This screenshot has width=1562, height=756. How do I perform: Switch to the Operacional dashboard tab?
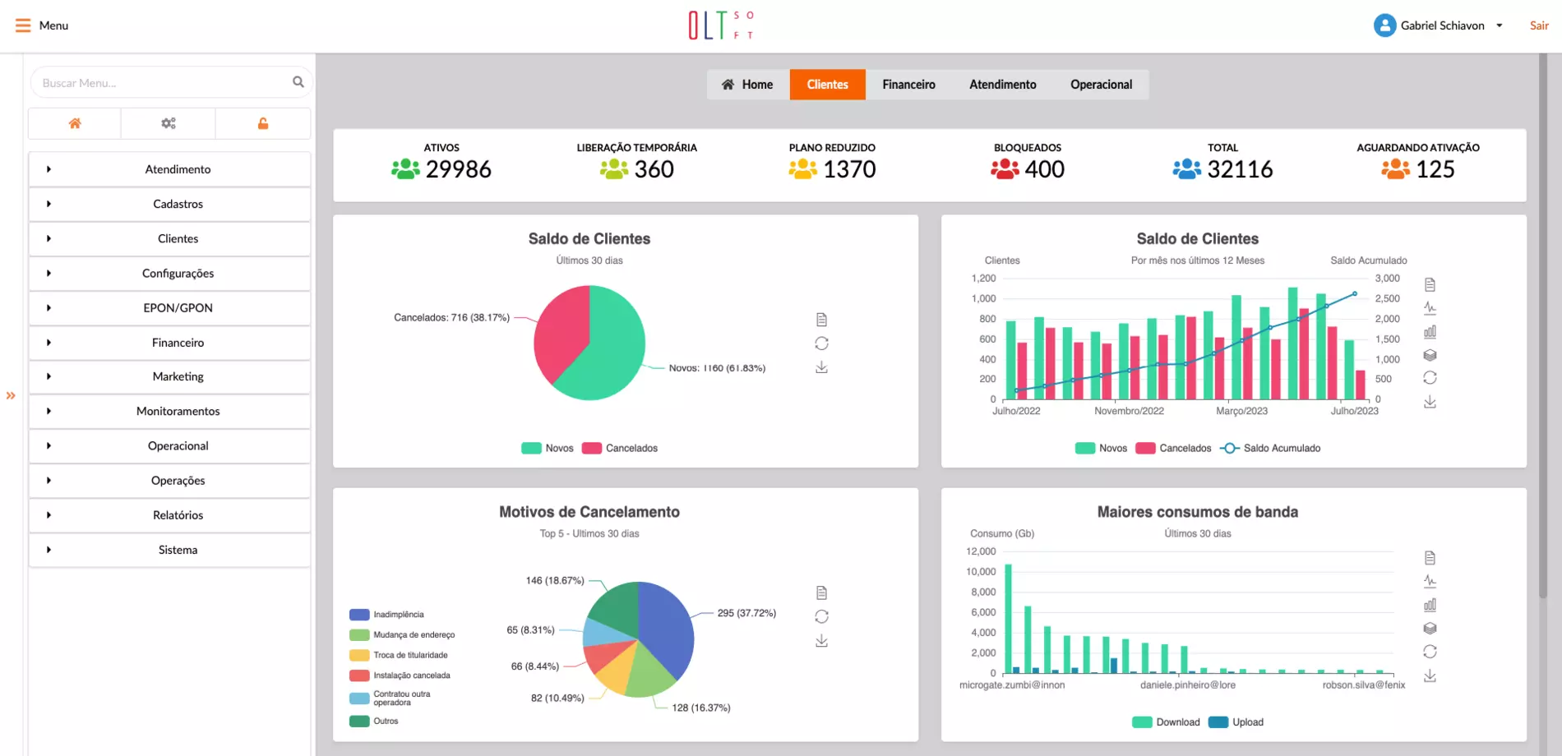(1101, 85)
